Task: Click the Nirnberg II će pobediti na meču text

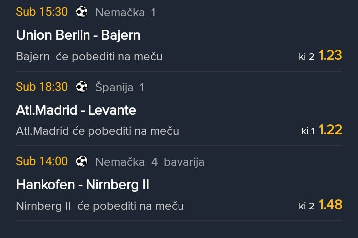Action: click(99, 206)
